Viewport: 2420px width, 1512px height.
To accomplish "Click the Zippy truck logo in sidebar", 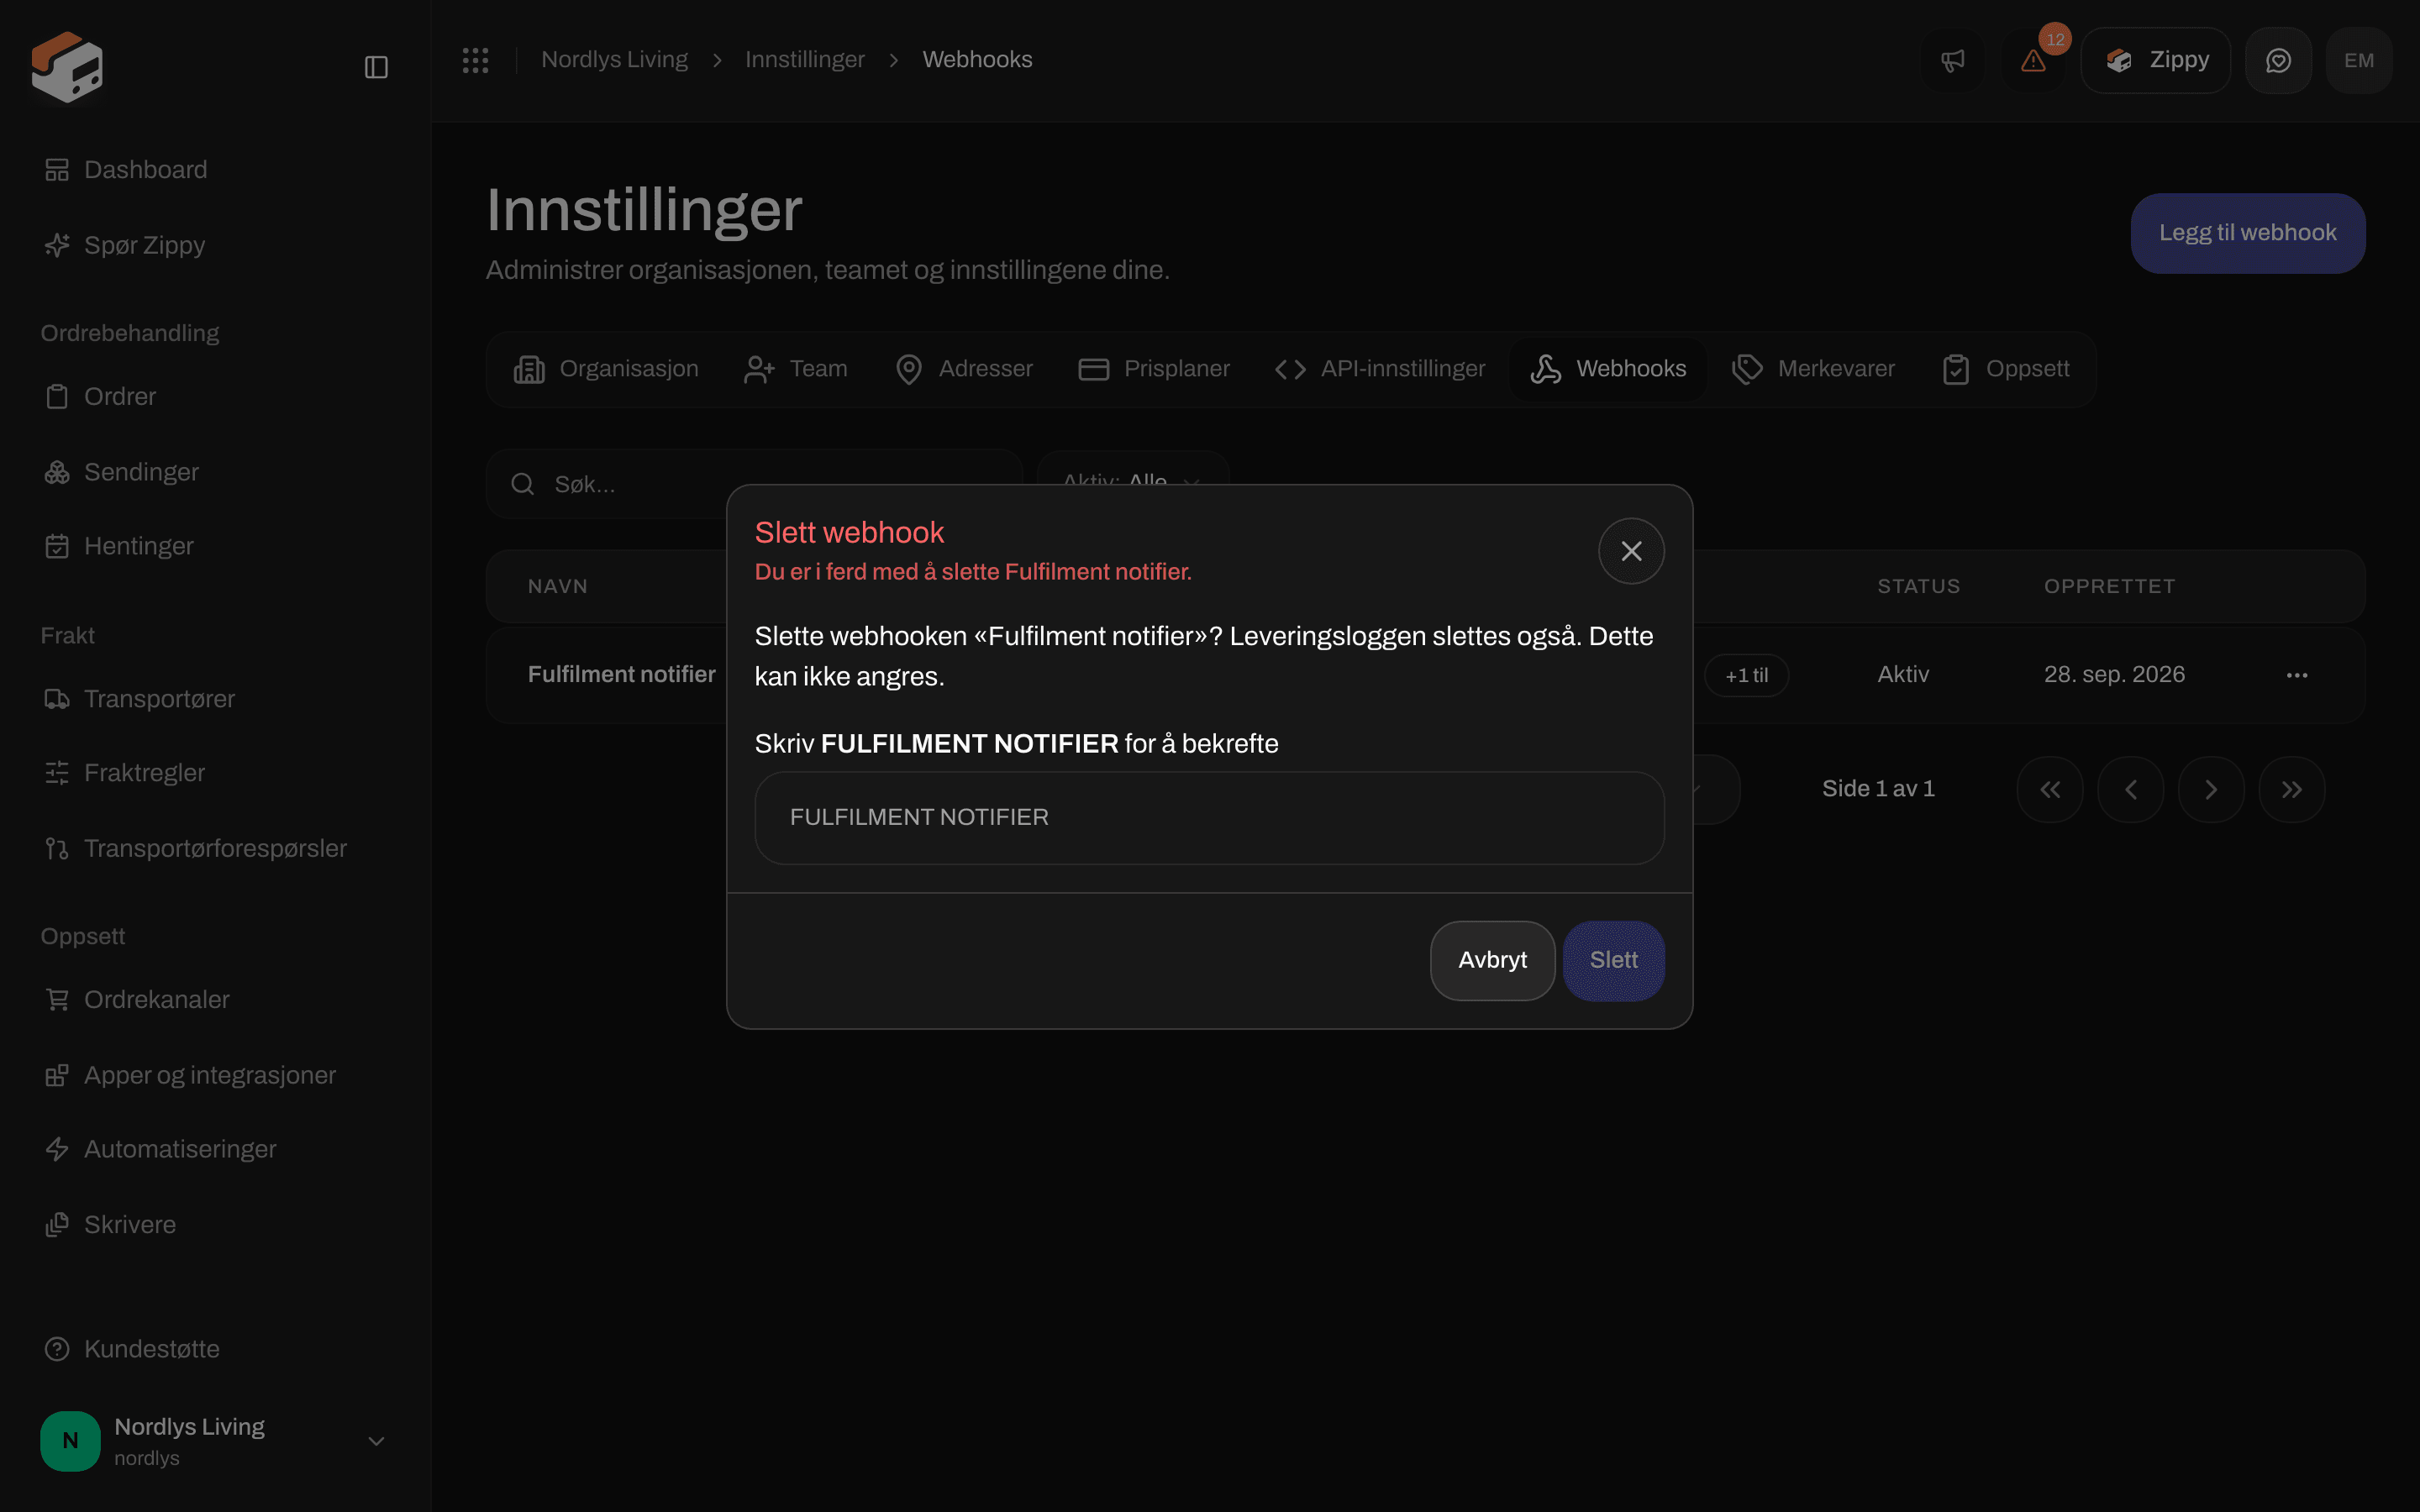I will click(67, 66).
